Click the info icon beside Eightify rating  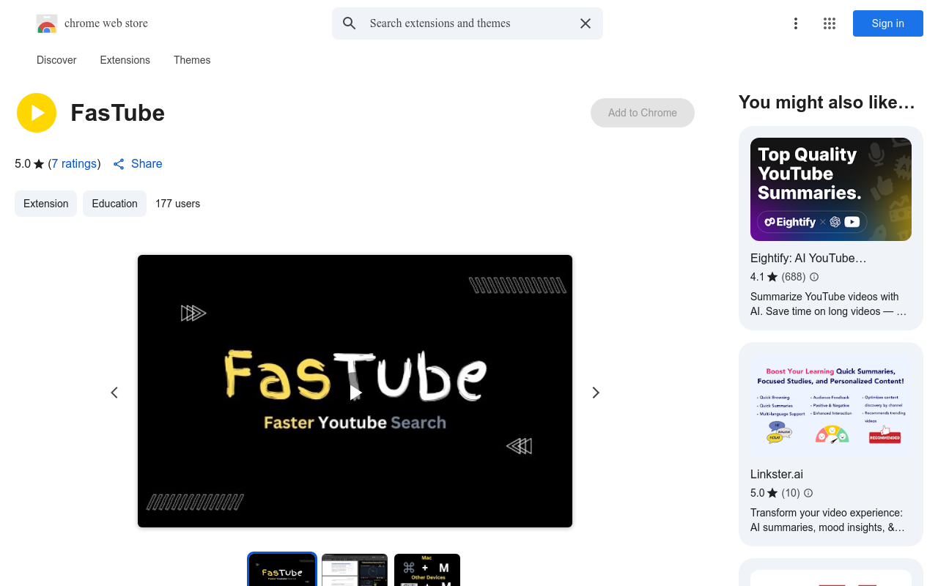(x=814, y=277)
